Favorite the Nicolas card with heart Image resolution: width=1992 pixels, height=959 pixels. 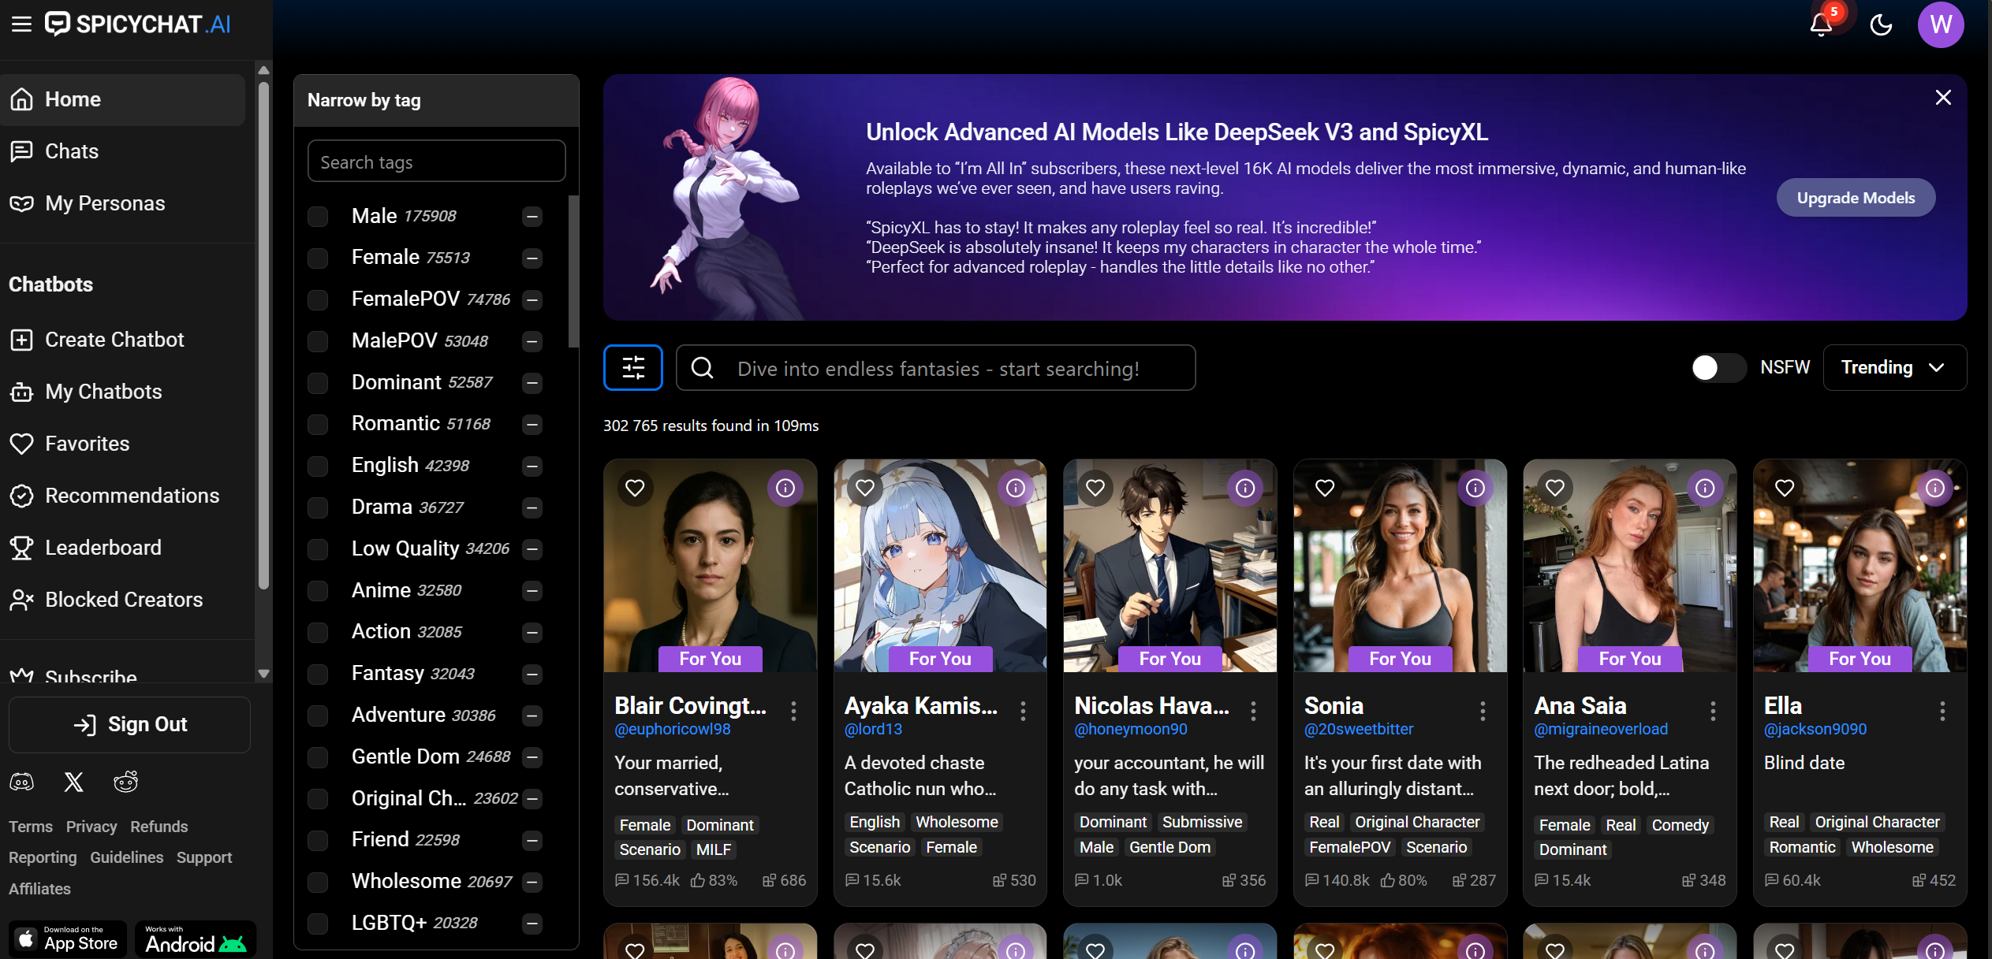point(1095,488)
